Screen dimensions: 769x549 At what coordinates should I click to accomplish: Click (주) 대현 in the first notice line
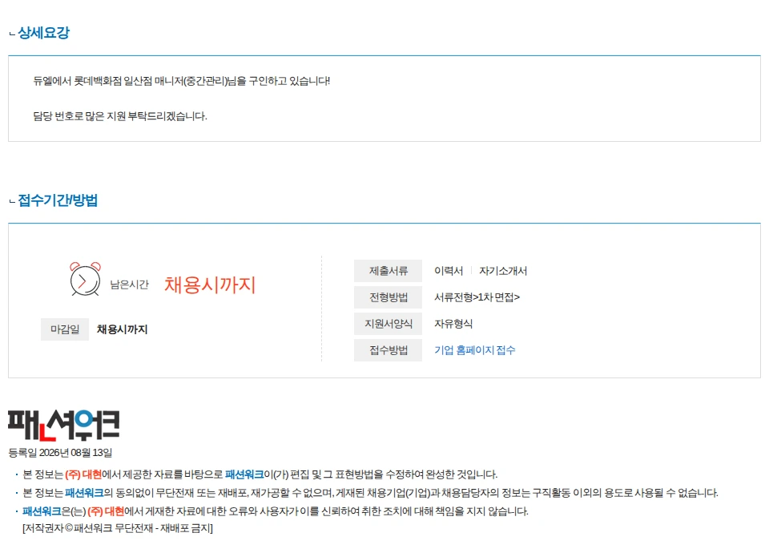[83, 474]
